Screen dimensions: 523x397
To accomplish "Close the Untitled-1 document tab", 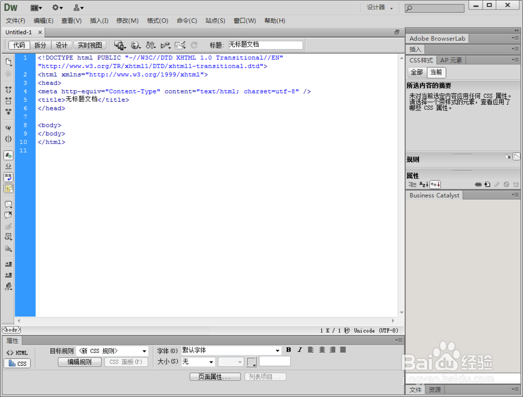I will point(40,32).
